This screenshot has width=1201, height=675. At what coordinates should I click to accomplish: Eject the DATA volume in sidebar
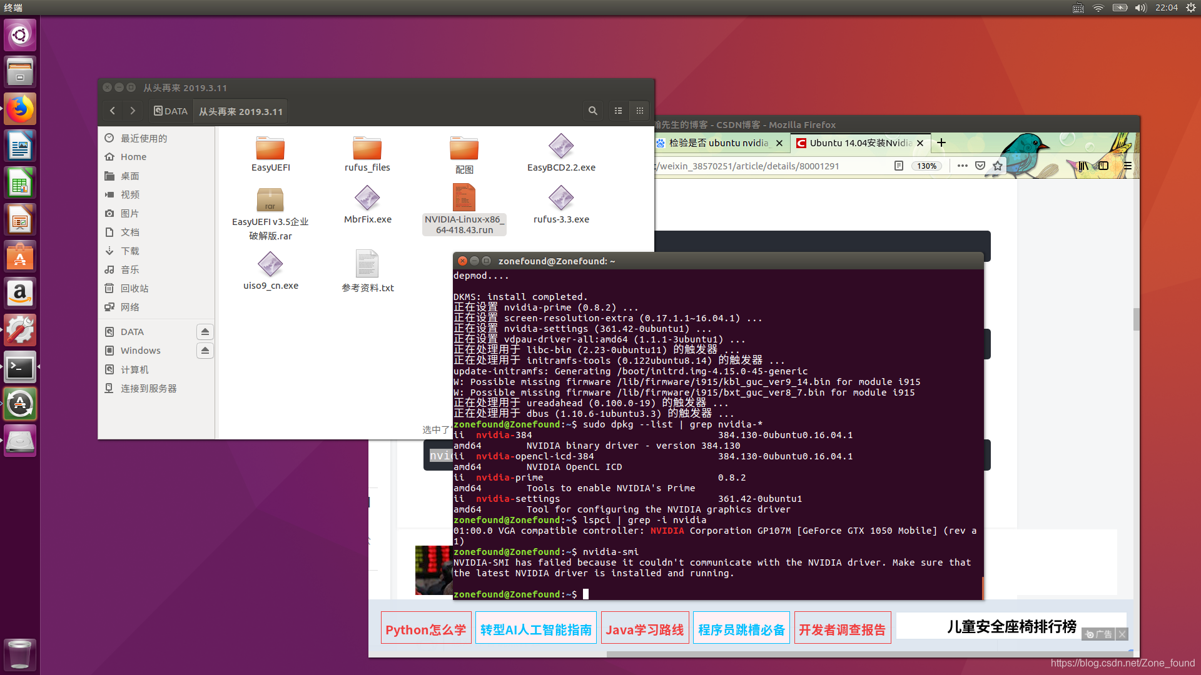coord(205,331)
